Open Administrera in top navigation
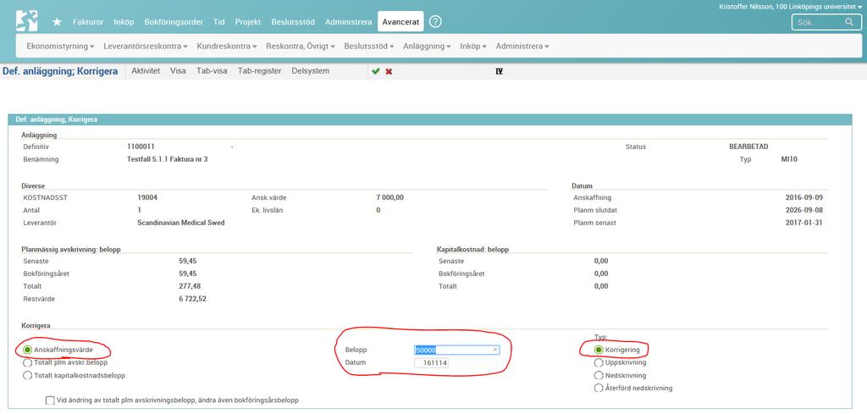The width and height of the screenshot is (867, 414). [x=348, y=22]
